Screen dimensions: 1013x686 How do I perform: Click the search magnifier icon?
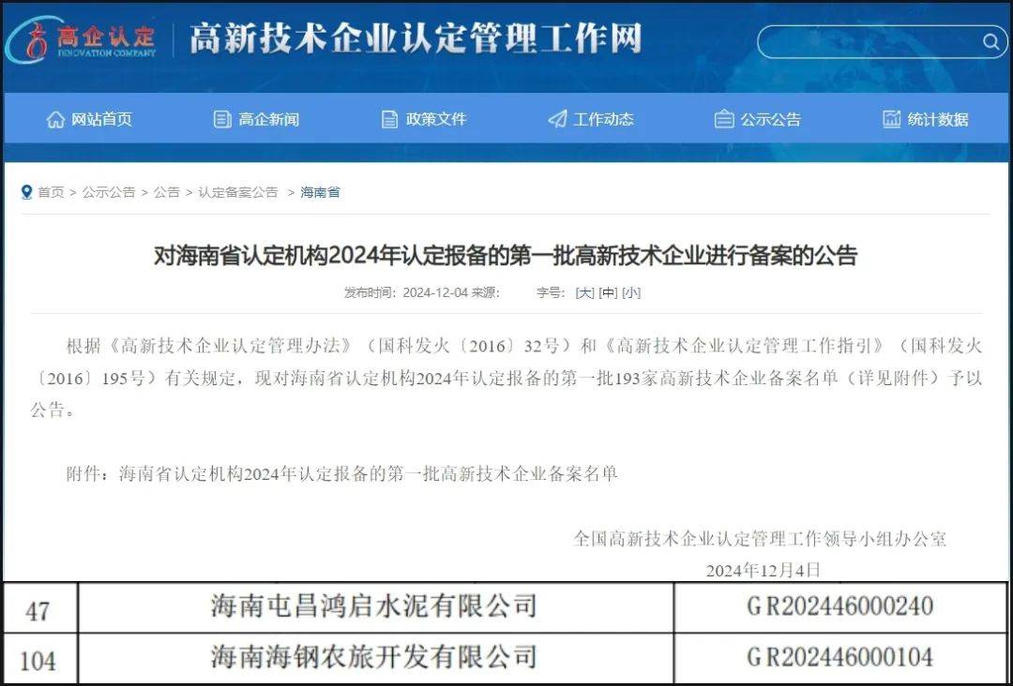(x=990, y=42)
